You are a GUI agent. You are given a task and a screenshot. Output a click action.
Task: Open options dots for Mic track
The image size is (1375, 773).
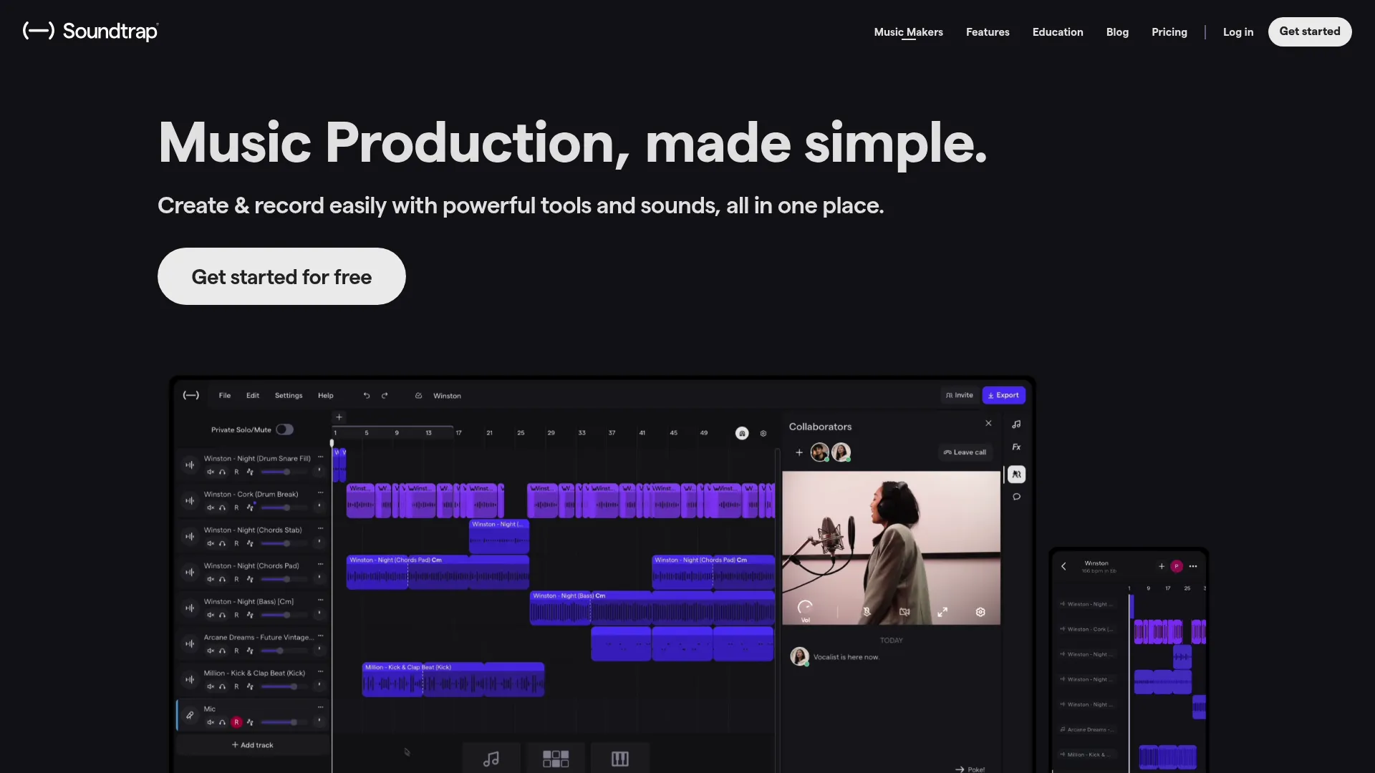(320, 708)
